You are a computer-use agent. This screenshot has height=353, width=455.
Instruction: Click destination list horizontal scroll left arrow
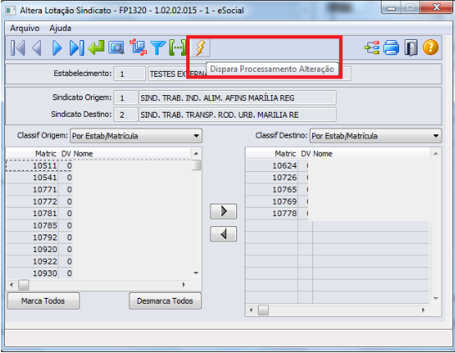(x=250, y=310)
